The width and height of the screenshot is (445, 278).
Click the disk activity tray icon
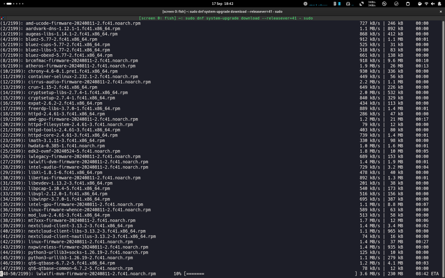[348, 4]
